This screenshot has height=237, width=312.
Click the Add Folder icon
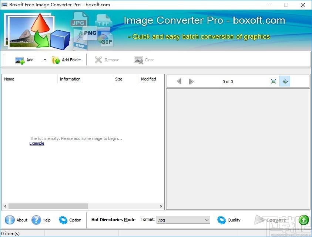(x=56, y=60)
